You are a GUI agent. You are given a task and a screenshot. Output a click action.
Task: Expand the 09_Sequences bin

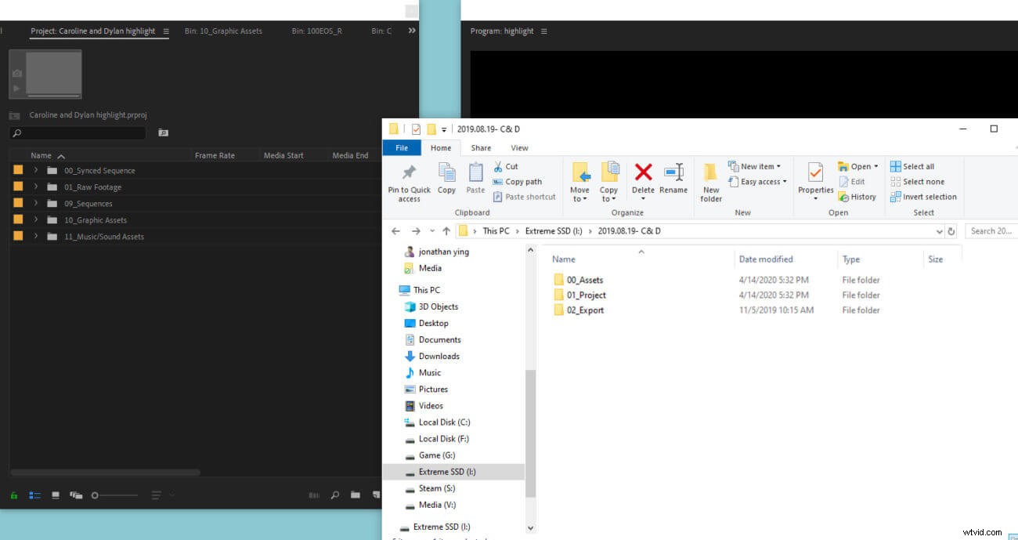click(36, 203)
